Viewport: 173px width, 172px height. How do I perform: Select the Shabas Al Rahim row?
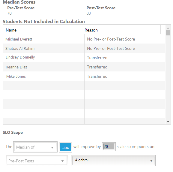[84, 48]
